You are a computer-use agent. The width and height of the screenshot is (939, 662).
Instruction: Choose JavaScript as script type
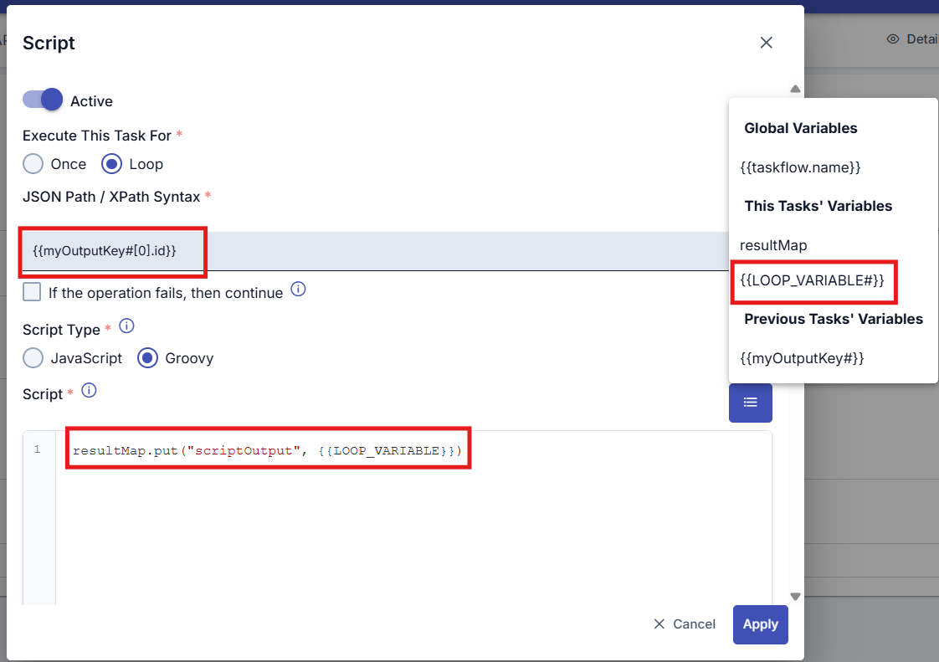click(33, 358)
